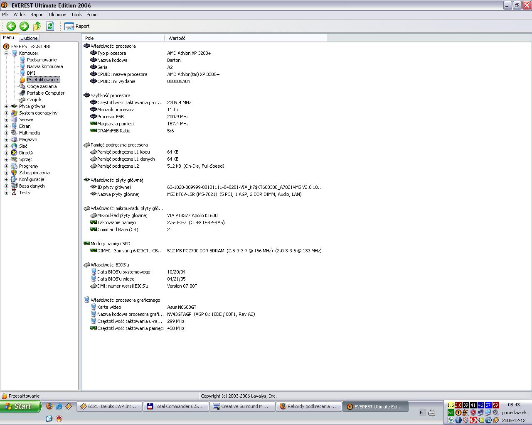This screenshot has height=425, width=532.
Task: Click the Refresh toolbar icon
Action: tap(50, 26)
